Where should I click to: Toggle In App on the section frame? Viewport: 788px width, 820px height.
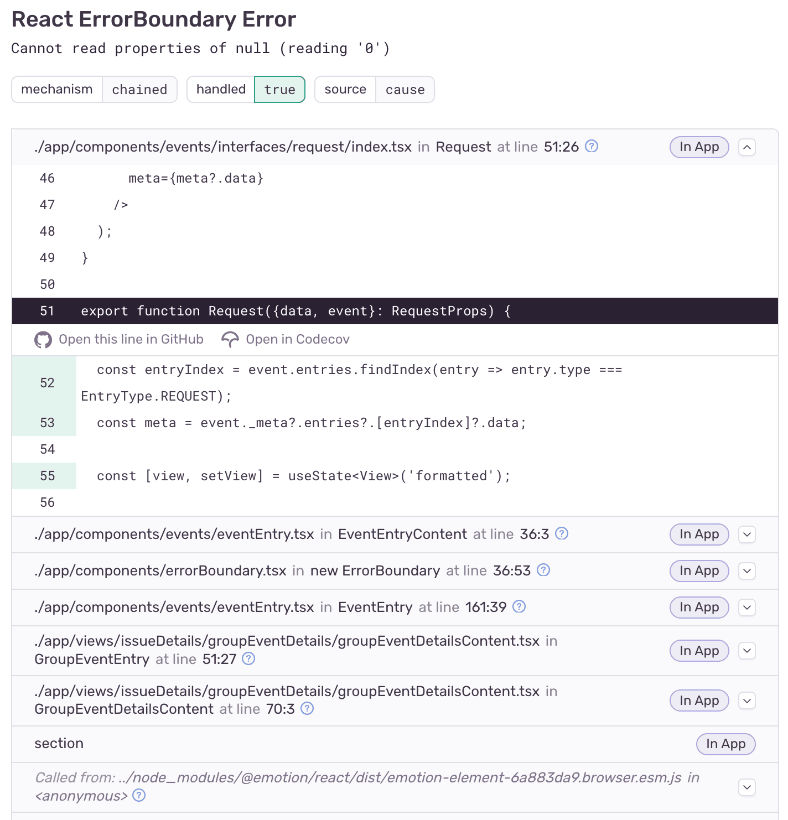(x=725, y=744)
